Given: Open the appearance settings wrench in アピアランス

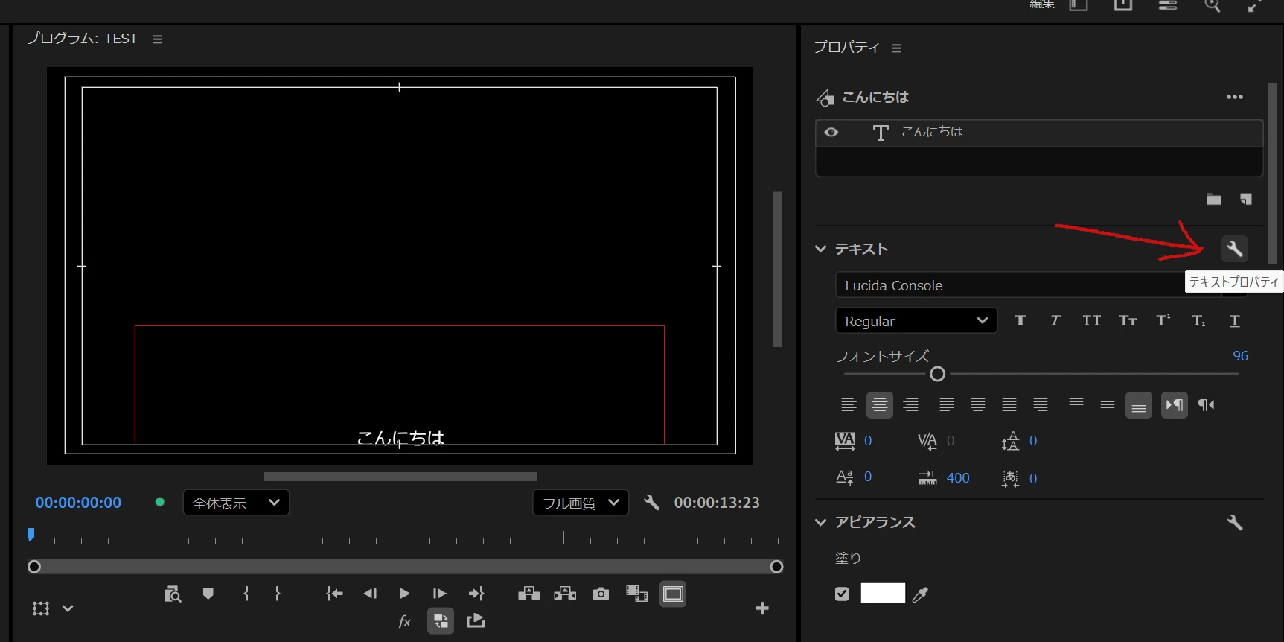Looking at the screenshot, I should [1234, 522].
